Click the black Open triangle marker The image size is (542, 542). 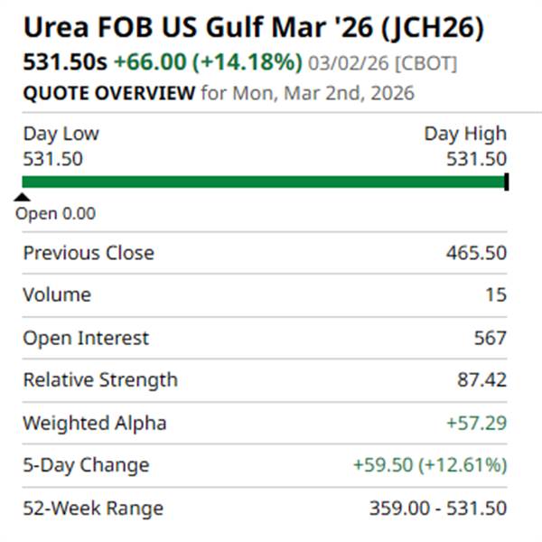click(x=23, y=196)
